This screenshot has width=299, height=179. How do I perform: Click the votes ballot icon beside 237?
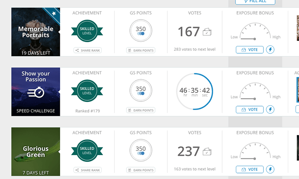point(207,151)
